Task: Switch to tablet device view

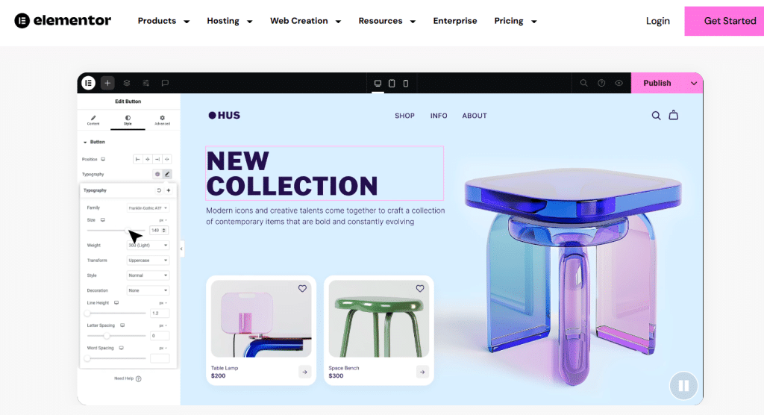Action: click(x=392, y=84)
